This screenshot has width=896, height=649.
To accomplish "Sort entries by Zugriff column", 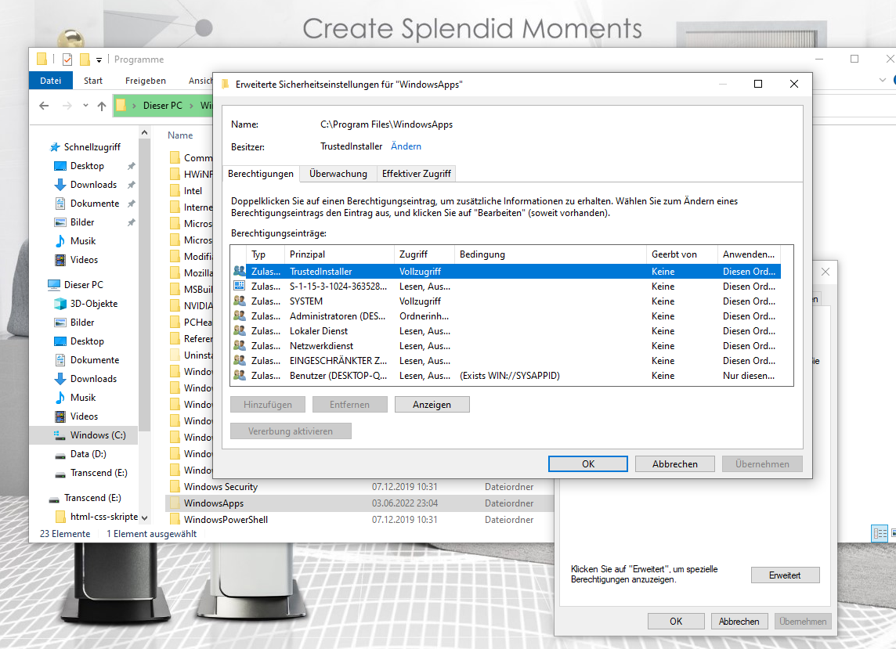I will click(425, 254).
